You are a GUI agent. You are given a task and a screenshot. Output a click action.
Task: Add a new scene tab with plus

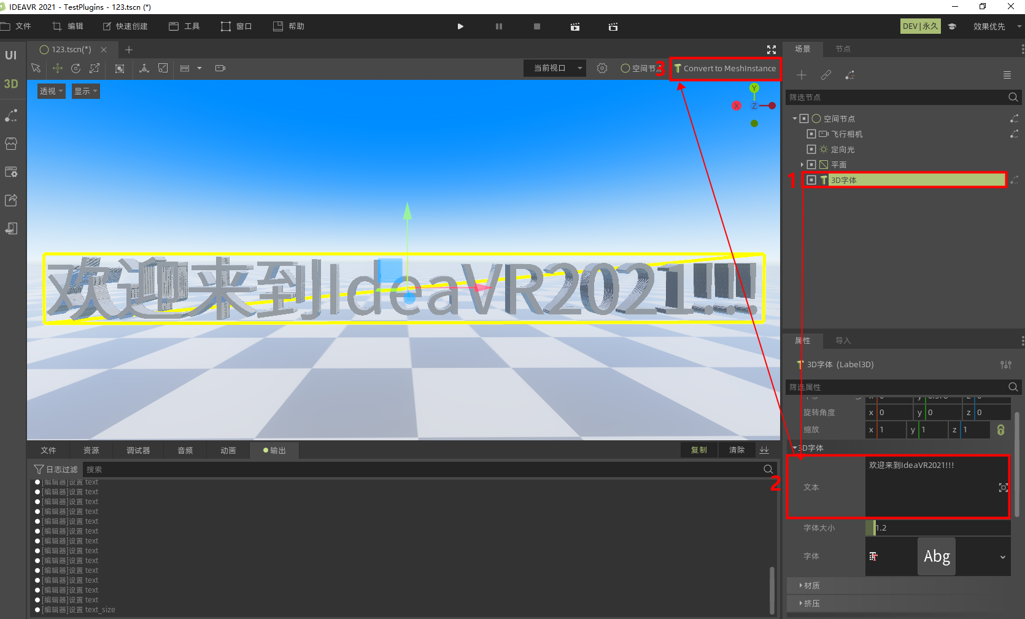coord(129,50)
